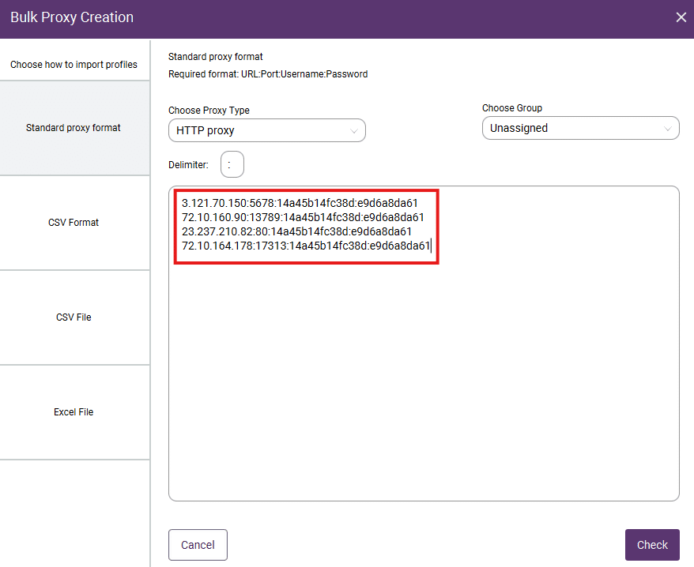
Task: Select the Standard proxy format tab
Action: pos(73,127)
